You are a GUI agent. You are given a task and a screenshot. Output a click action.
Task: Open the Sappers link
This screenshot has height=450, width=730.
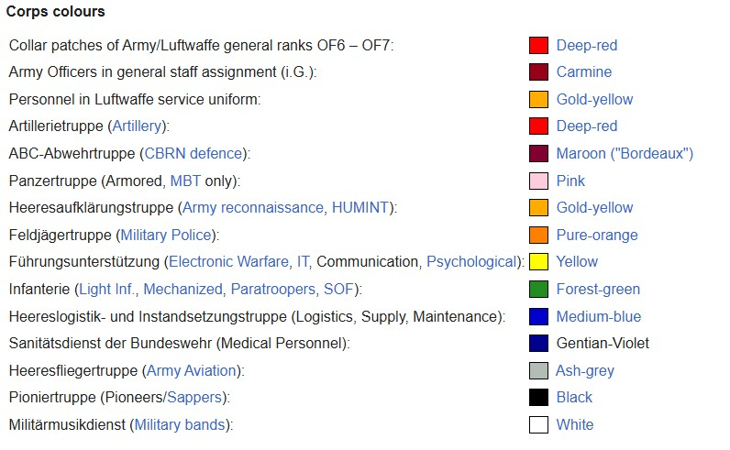pos(194,398)
